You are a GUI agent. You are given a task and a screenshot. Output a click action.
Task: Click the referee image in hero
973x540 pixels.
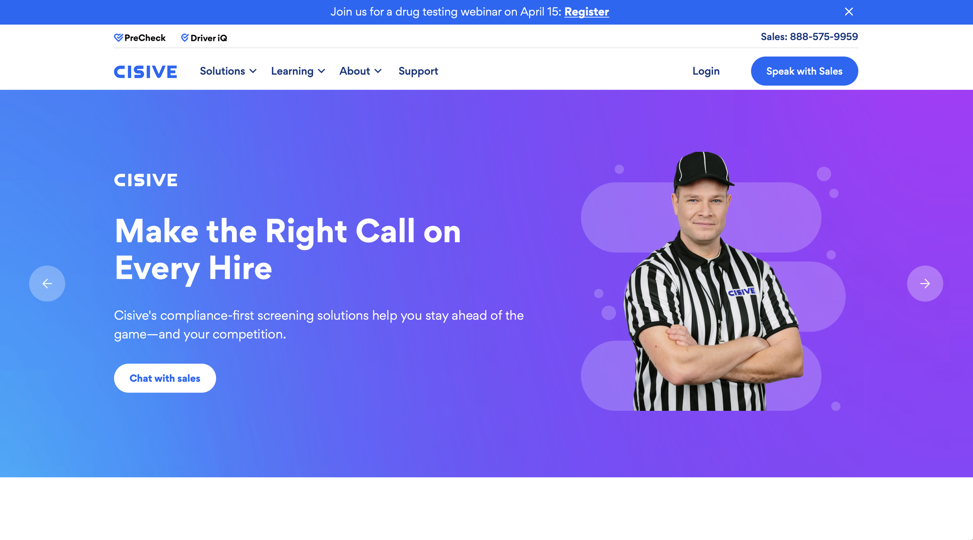[713, 281]
